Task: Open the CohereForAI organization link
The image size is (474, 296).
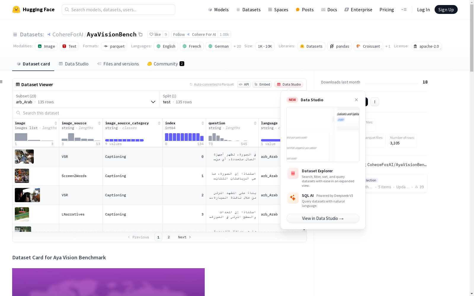Action: click(x=68, y=34)
